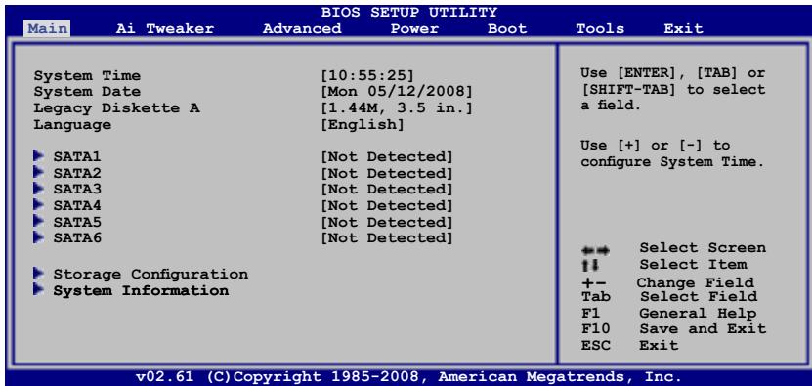Screen dimensions: 812x386
Task: Open Storage Configuration submenu
Action: (x=150, y=274)
